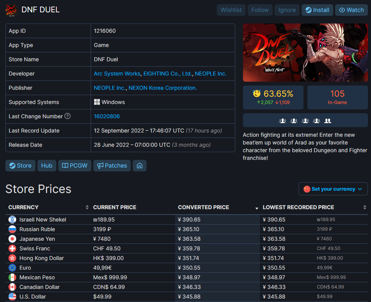371x302 pixels.
Task: Select the U.S. Dollar row label
Action: (33, 297)
